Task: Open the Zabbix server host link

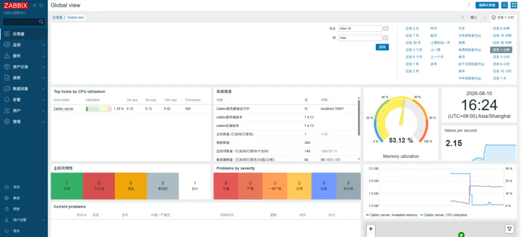Action: tap(64, 109)
